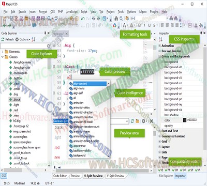Open the magnifier Search icon in toolbar
Screen dimensions: 207x186
49,19
